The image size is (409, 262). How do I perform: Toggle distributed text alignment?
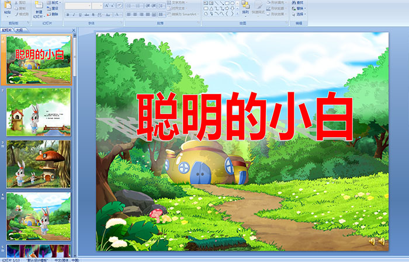pyautogui.click(x=154, y=15)
